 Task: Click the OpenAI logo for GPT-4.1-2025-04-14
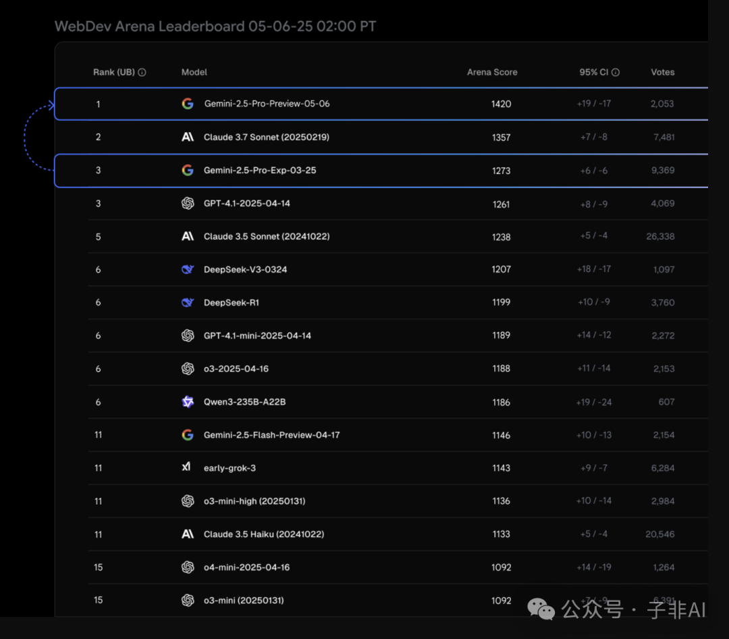(x=188, y=203)
